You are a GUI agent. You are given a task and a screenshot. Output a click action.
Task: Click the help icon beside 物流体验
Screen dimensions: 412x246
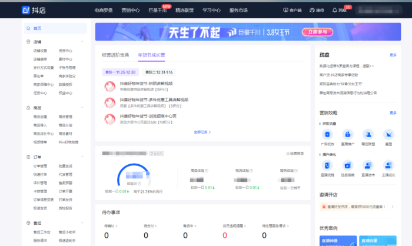(x=251, y=171)
